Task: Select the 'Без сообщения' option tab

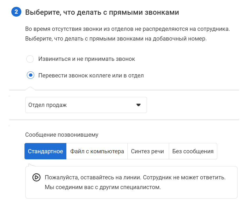Action: (x=193, y=151)
